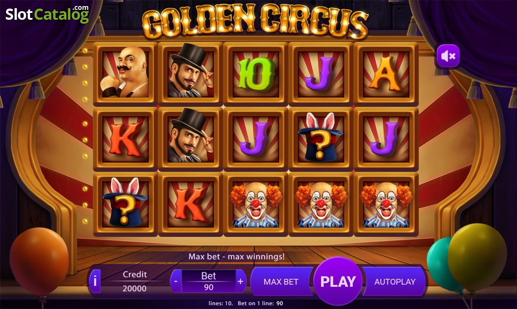Click the rightmost clown symbol
The width and height of the screenshot is (517, 309).
tap(386, 204)
